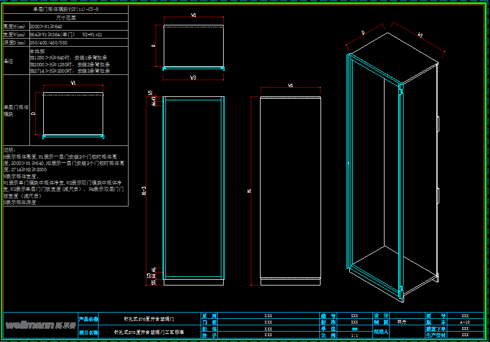Click the A-10 version cell
The height and width of the screenshot is (342, 490).
click(465, 322)
